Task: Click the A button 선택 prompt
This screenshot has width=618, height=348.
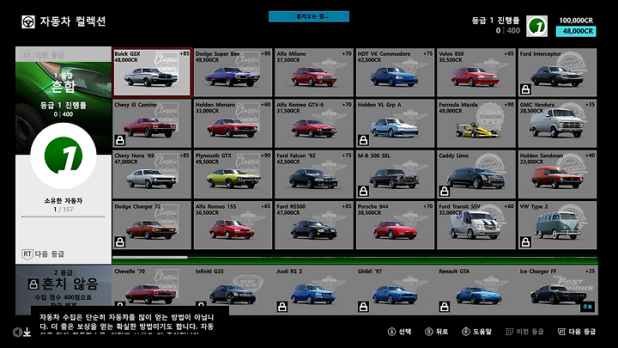Action: (400, 332)
